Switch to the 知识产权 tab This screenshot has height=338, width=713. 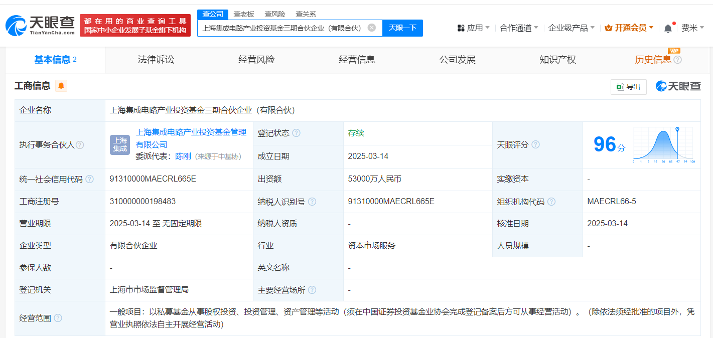[x=557, y=60]
